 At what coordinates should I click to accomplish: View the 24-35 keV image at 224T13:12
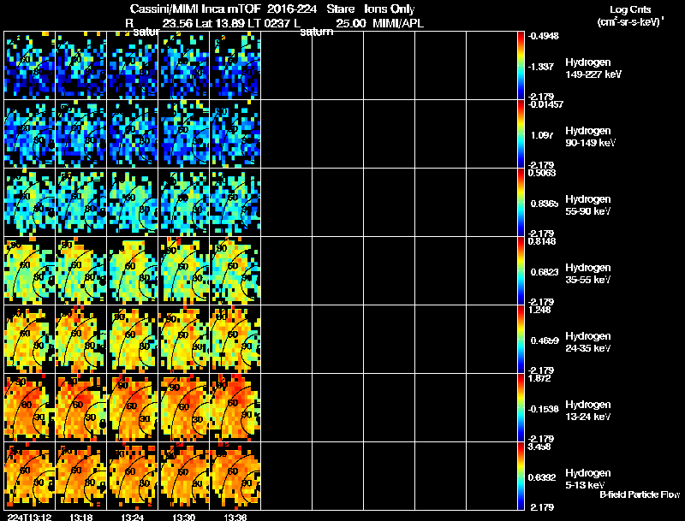pyautogui.click(x=30, y=340)
